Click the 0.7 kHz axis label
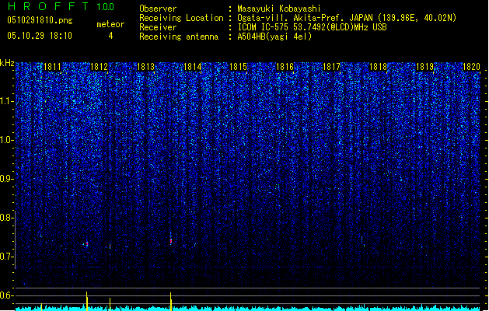The image size is (489, 311). [x=6, y=257]
